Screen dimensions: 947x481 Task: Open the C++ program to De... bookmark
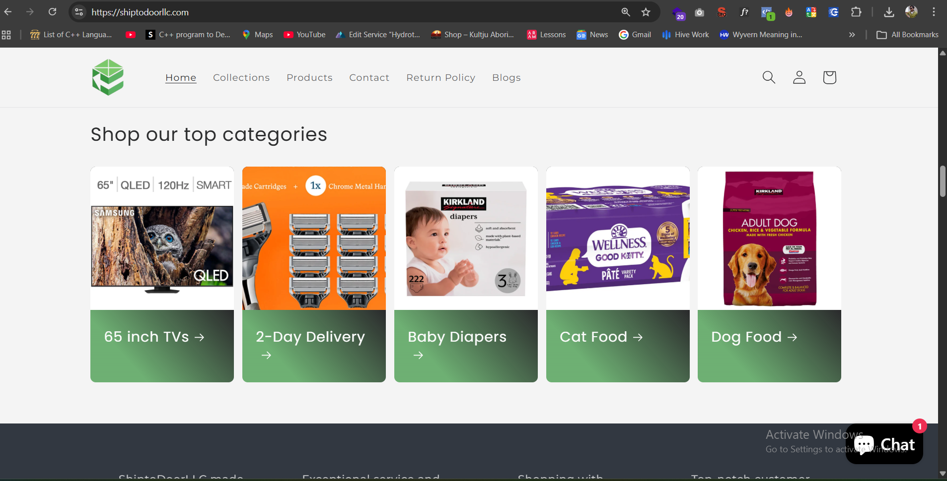coord(189,35)
